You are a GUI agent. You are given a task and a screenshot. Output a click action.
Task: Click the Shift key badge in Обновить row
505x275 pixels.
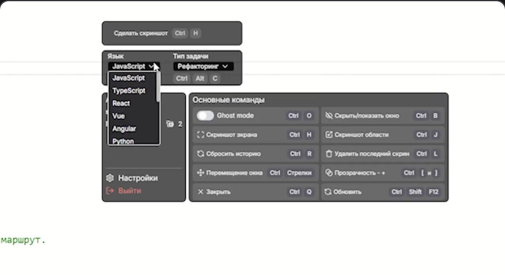coord(415,192)
